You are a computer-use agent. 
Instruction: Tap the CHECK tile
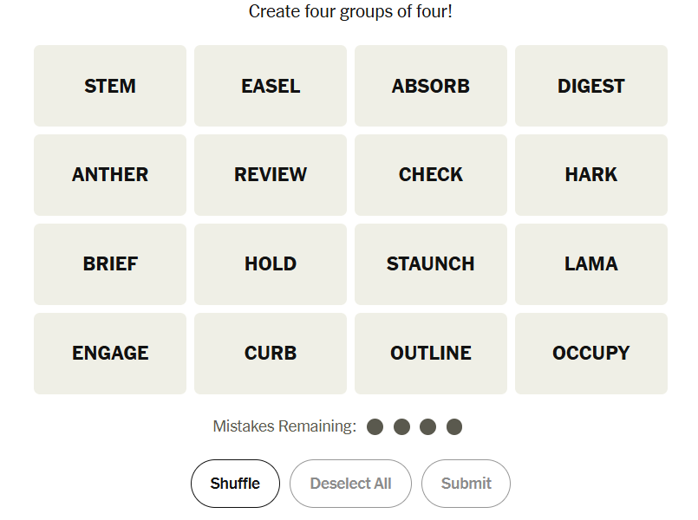pyautogui.click(x=431, y=175)
